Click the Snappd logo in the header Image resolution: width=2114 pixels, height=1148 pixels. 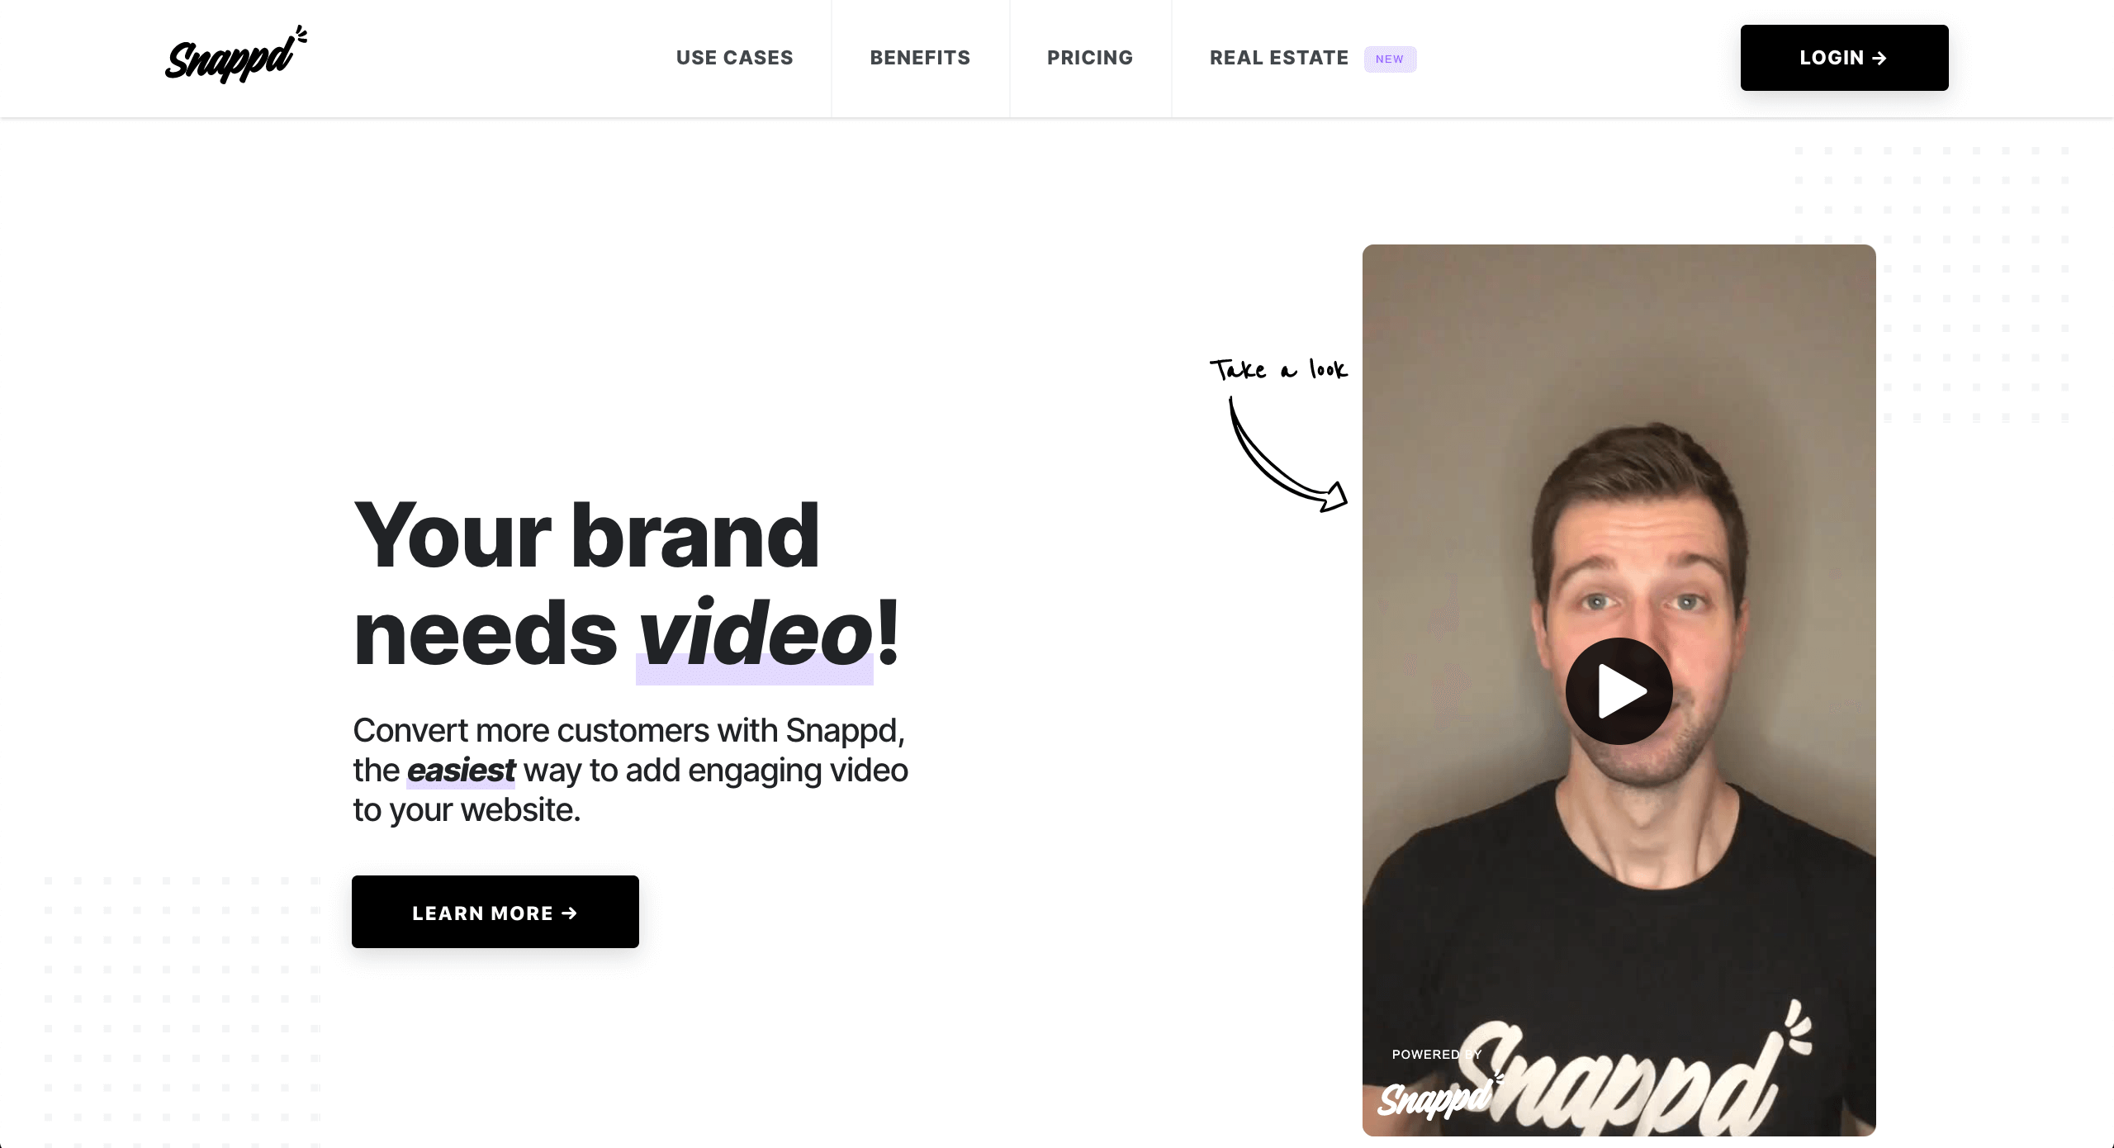(236, 56)
